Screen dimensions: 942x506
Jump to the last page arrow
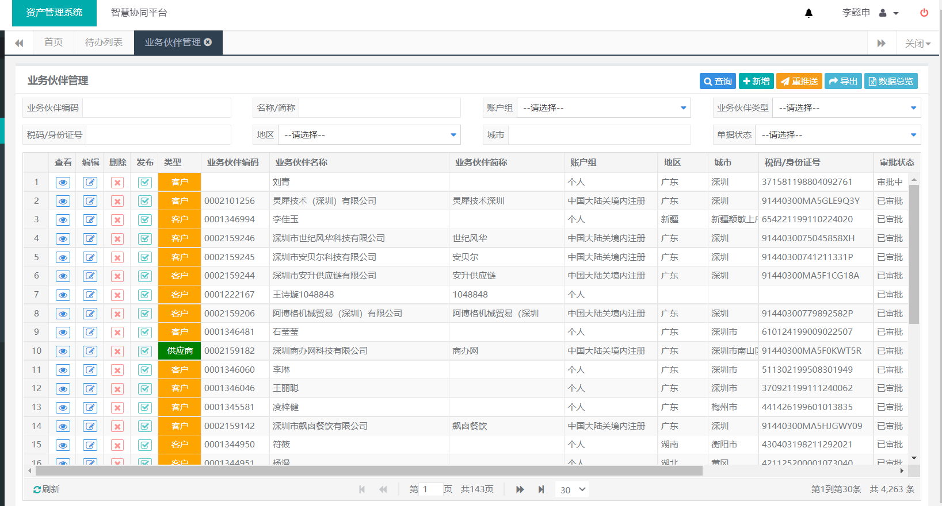(x=541, y=489)
